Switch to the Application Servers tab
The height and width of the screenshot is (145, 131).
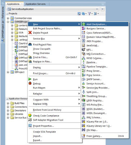click(35, 4)
